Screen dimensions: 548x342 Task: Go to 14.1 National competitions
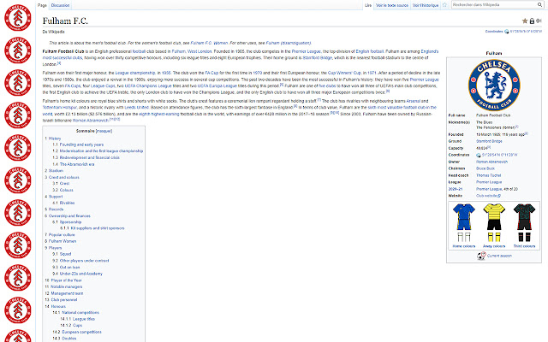76,313
